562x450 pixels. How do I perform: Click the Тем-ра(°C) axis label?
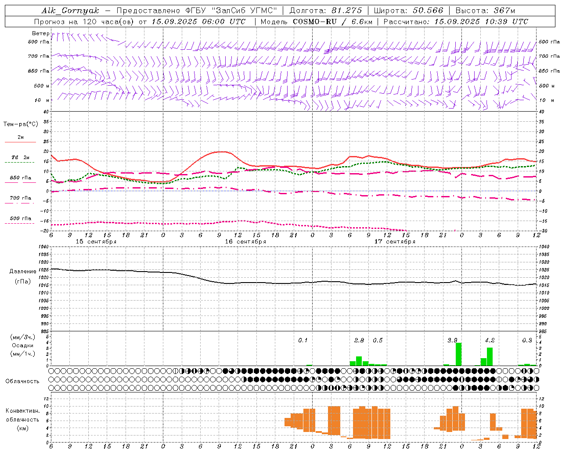coord(21,124)
